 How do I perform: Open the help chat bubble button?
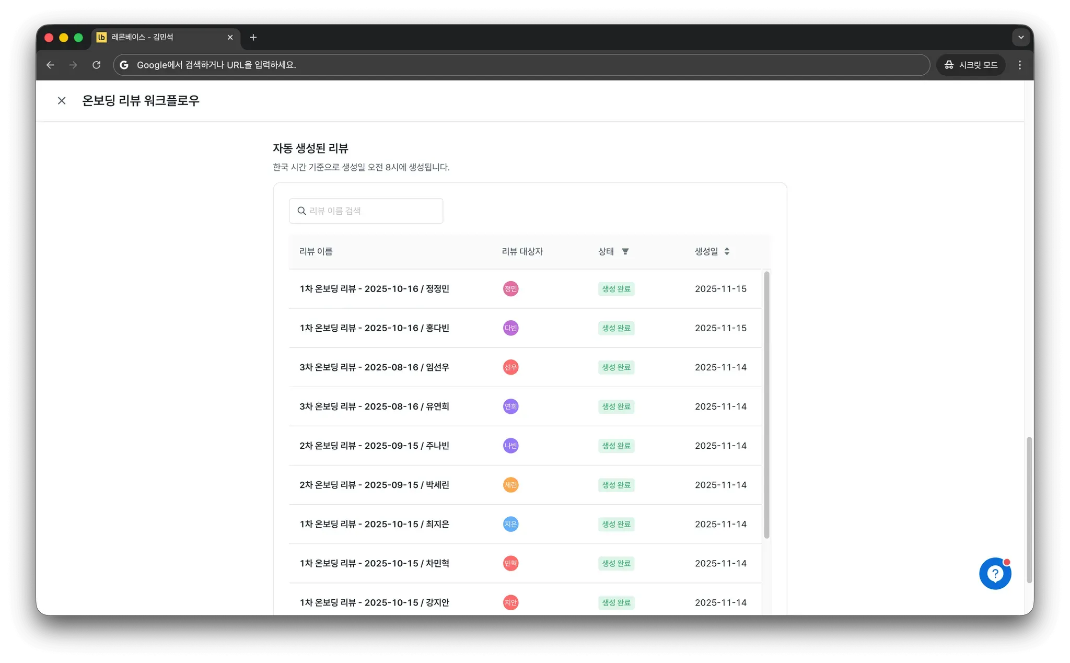tap(995, 574)
